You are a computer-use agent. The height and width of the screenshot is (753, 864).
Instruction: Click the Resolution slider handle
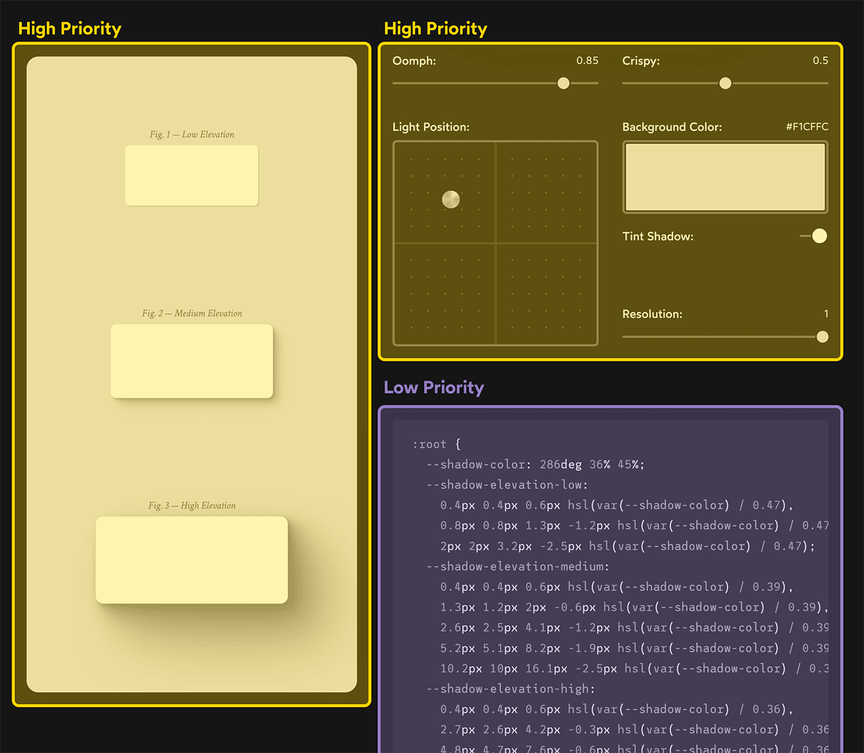pos(822,336)
